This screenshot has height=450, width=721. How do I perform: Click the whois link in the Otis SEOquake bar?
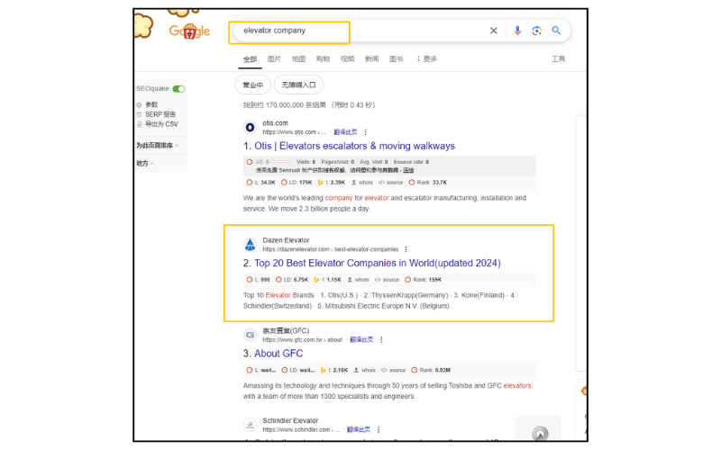click(362, 183)
